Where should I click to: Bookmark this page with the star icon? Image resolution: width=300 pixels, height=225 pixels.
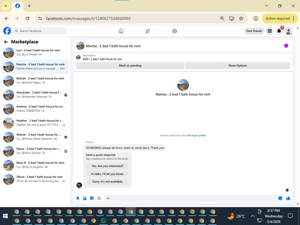[241, 19]
